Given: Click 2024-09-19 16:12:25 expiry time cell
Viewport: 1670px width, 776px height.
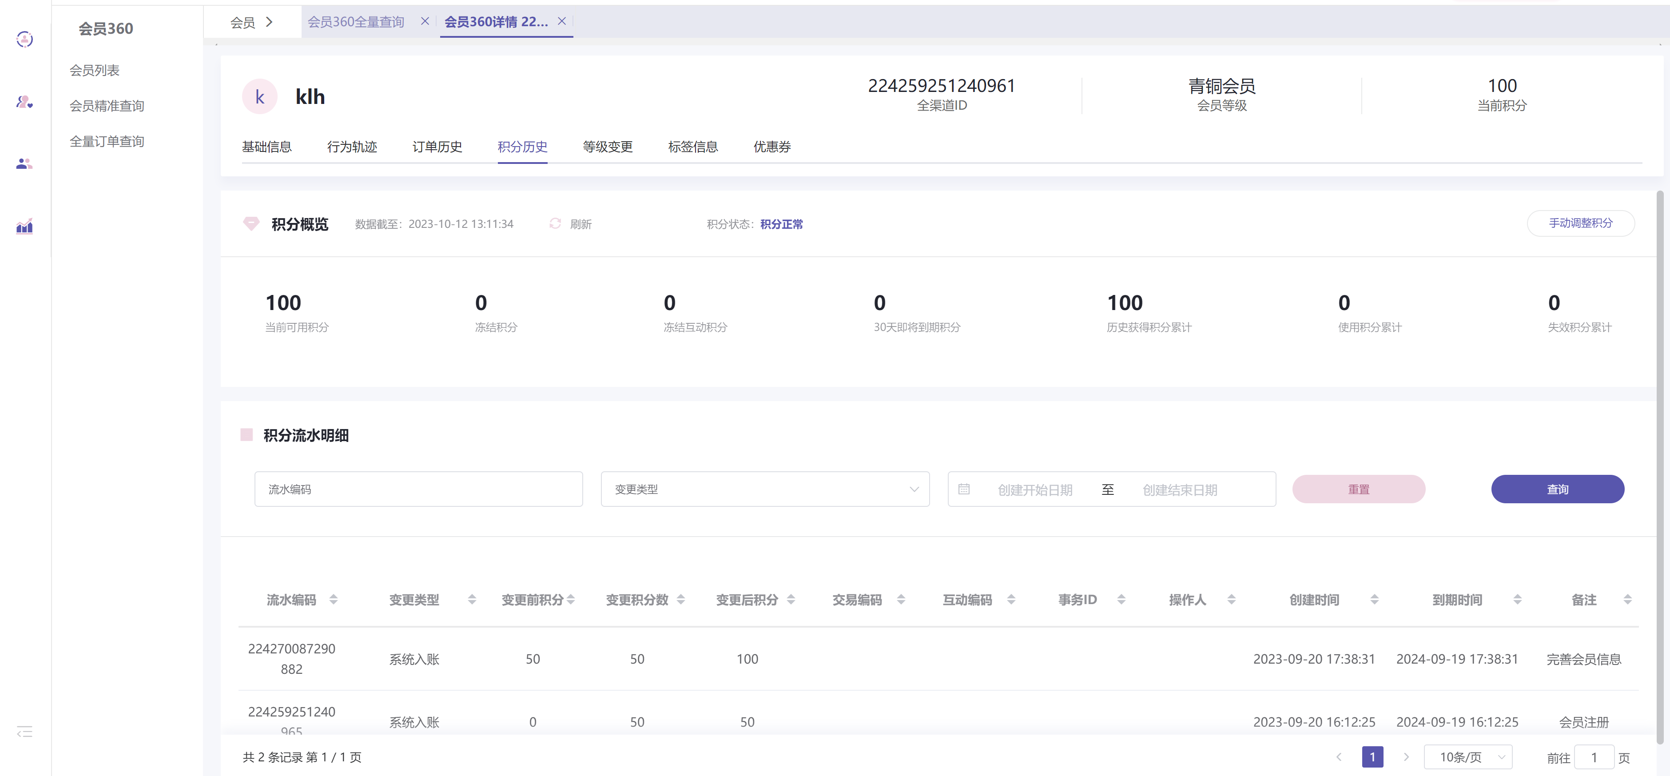Looking at the screenshot, I should click(x=1457, y=722).
